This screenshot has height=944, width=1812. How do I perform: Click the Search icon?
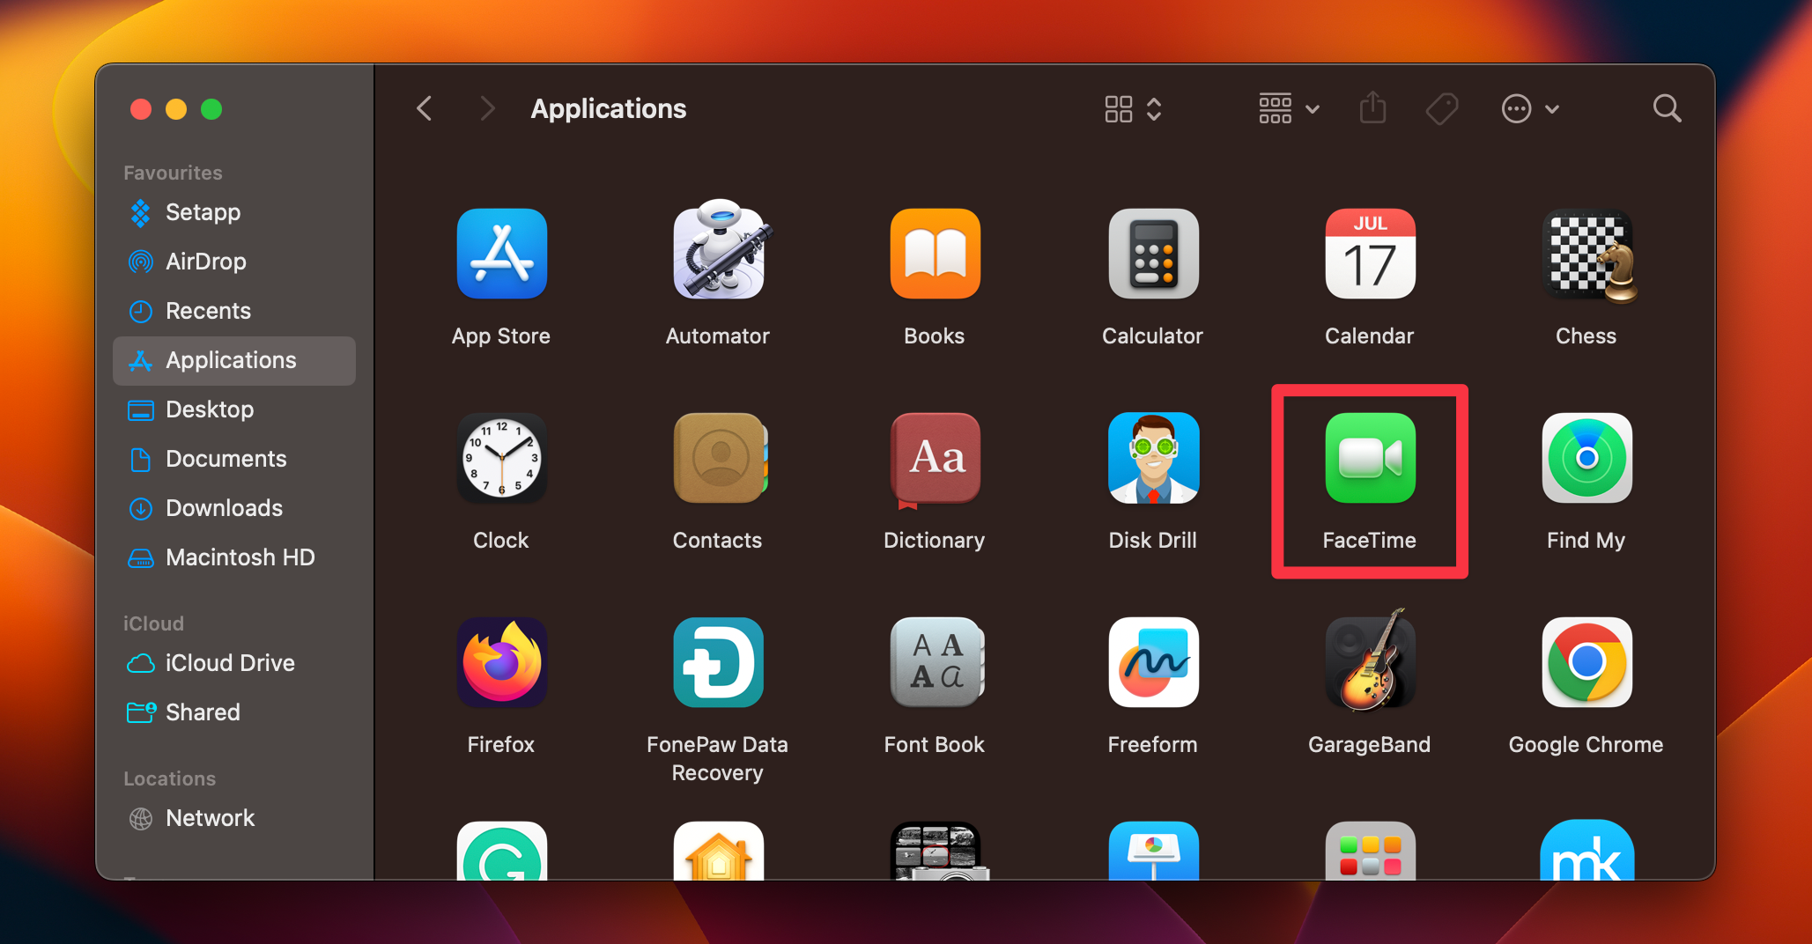tap(1667, 107)
